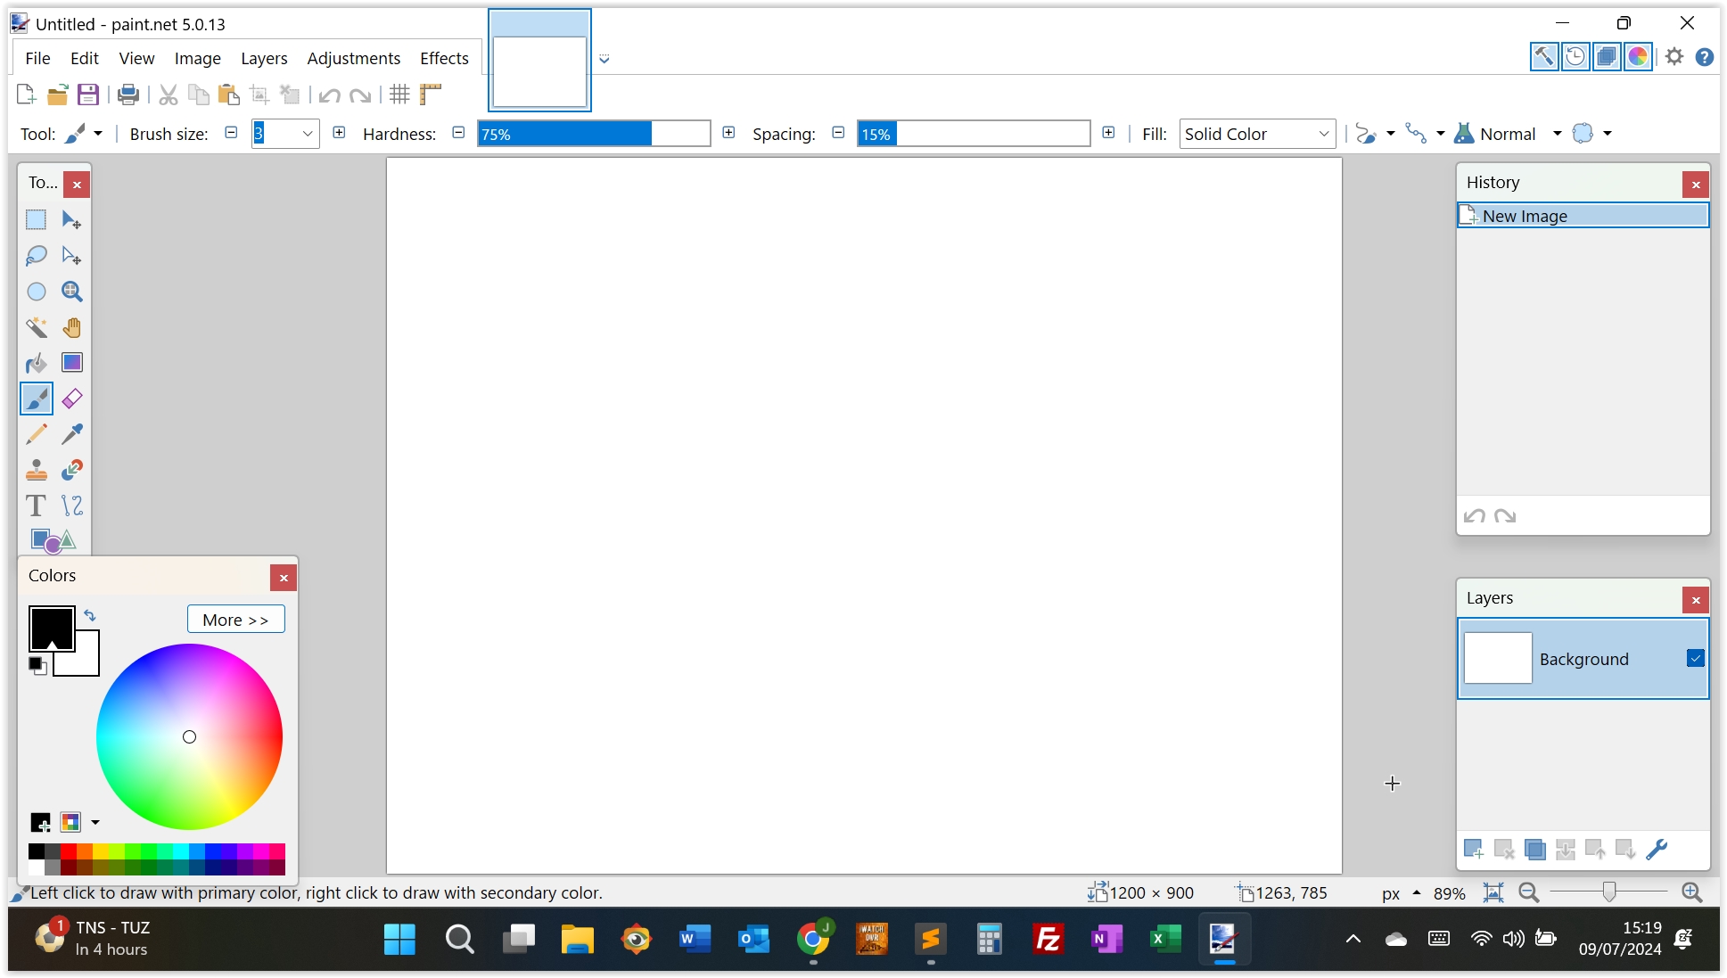The width and height of the screenshot is (1727, 978).
Task: Click the Add New Layer icon
Action: point(1474,849)
